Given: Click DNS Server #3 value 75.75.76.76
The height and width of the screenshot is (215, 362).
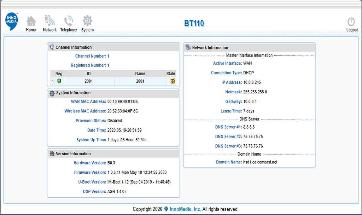Looking at the screenshot, I should 253,146.
